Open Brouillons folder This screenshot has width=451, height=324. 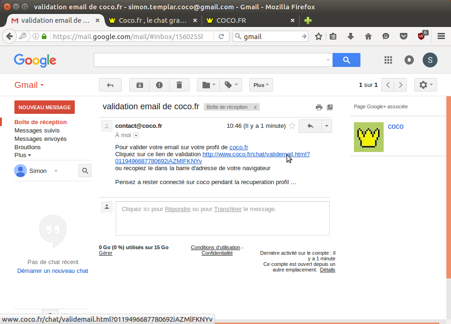click(x=27, y=147)
